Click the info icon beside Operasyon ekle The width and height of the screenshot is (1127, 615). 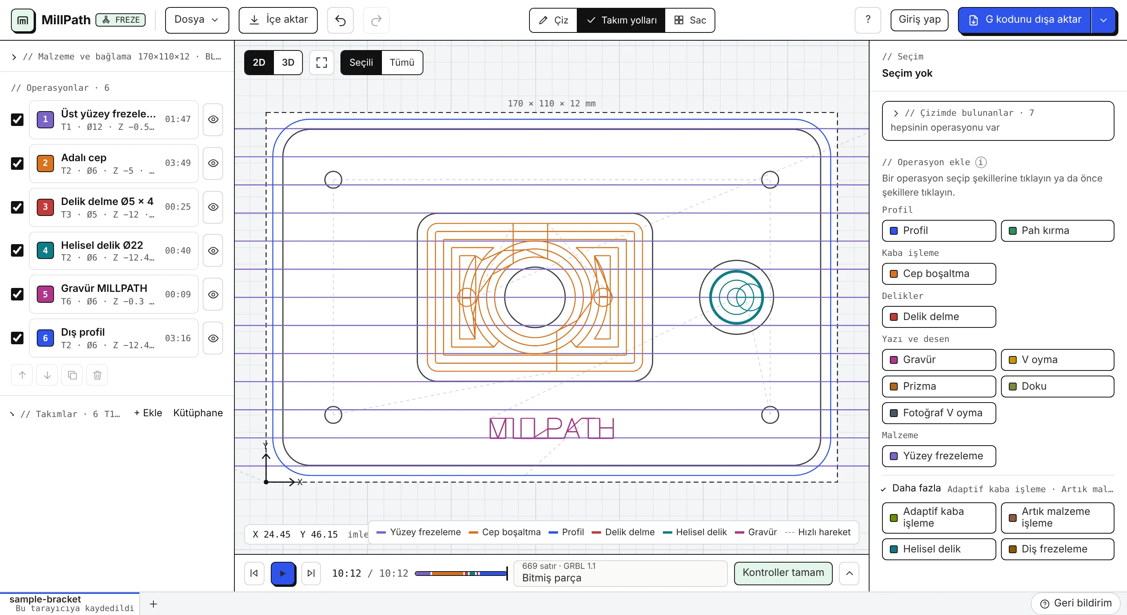[980, 162]
